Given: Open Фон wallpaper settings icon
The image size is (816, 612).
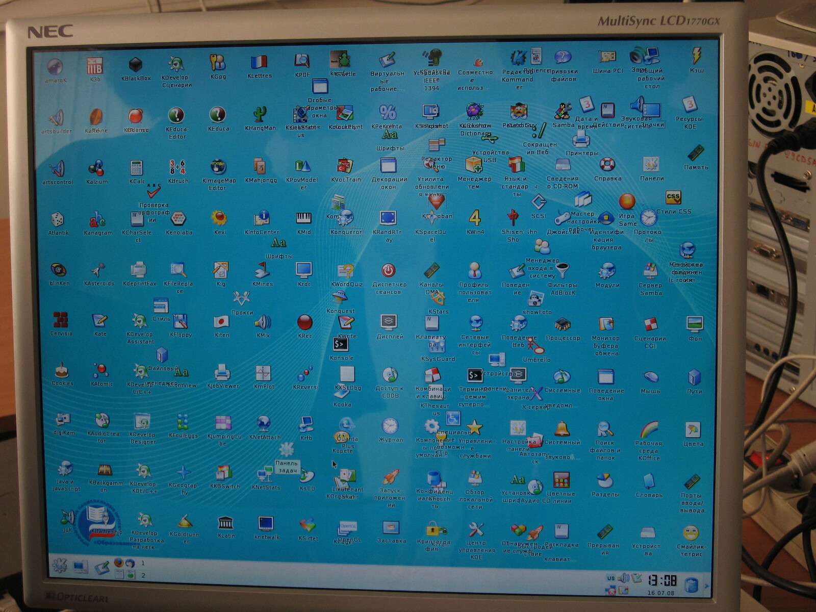Looking at the screenshot, I should pyautogui.click(x=695, y=324).
